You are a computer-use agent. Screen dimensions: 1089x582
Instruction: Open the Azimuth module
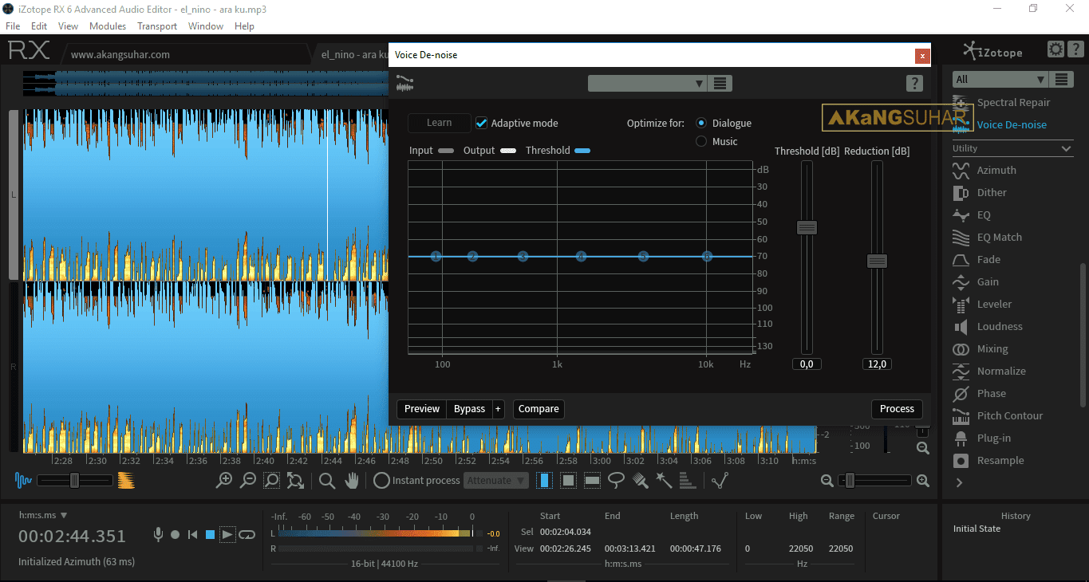click(996, 170)
